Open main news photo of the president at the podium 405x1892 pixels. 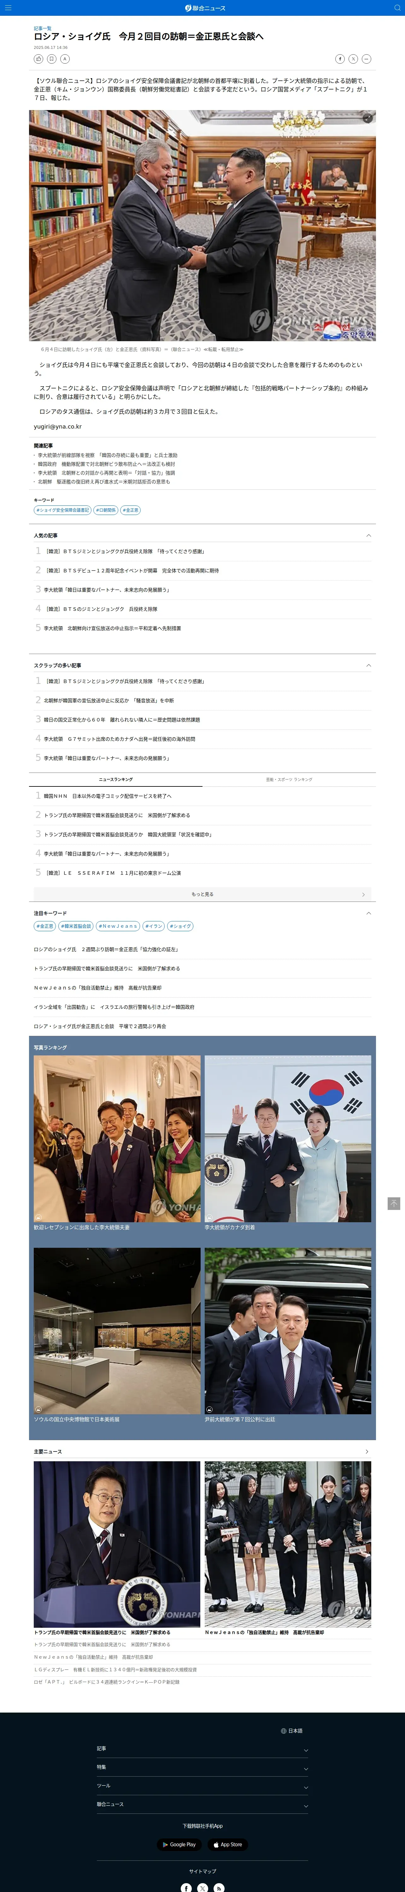[x=117, y=1544]
